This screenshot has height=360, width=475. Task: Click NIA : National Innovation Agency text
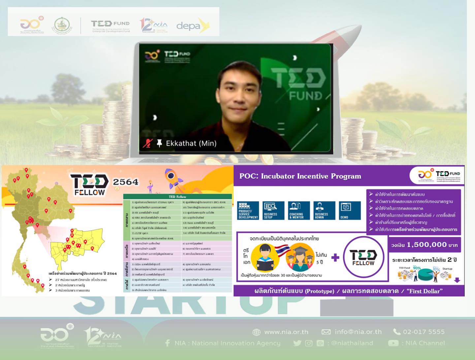pos(228,343)
